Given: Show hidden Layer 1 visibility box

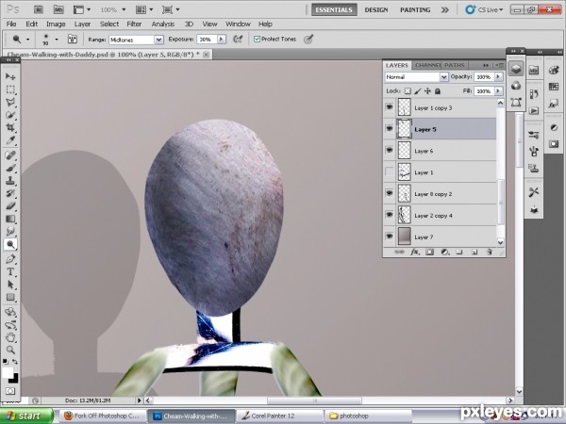Looking at the screenshot, I should point(389,171).
